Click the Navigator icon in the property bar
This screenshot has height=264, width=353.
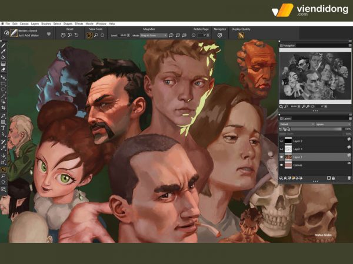(x=220, y=35)
